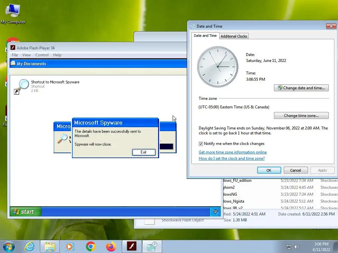Click the Saturday, June 11, 2022 date text

266,61
